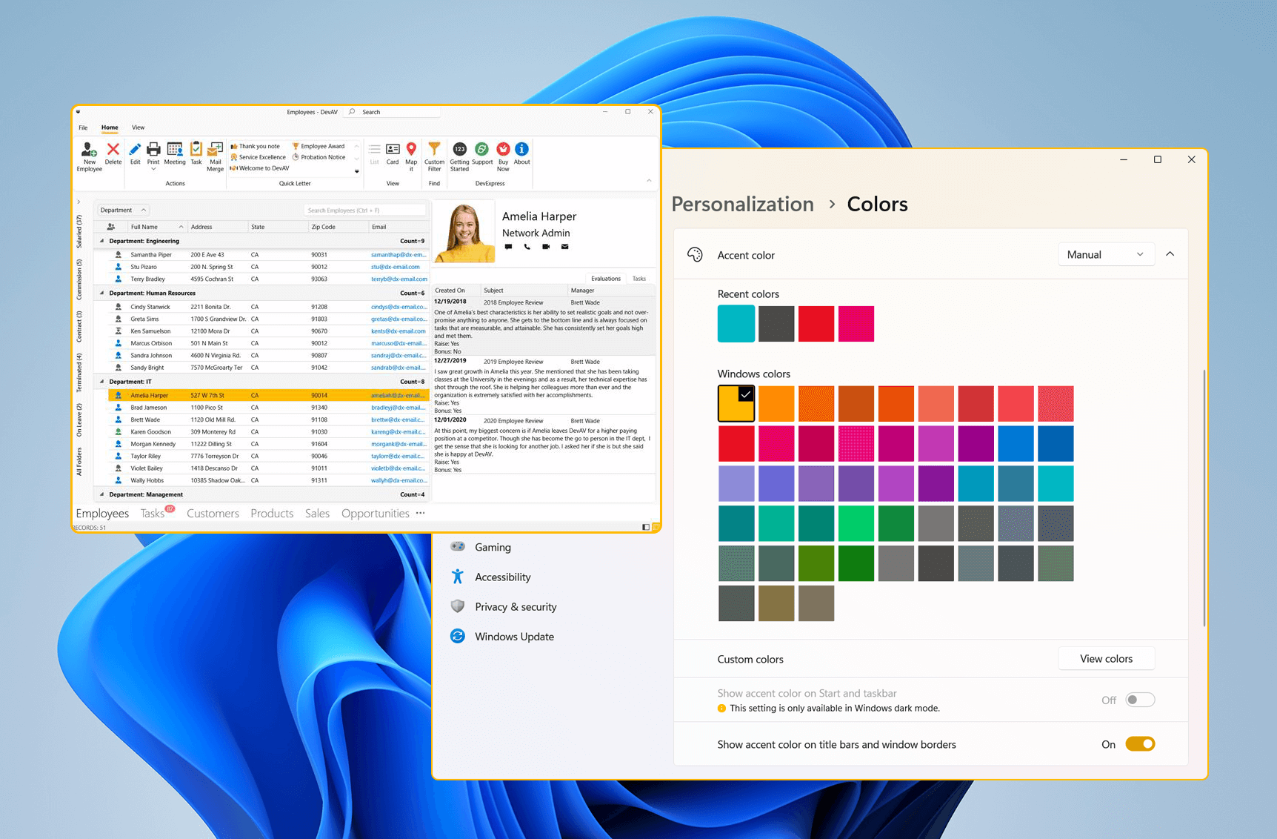This screenshot has width=1277, height=839.
Task: Open Mail Merge
Action: 215,157
